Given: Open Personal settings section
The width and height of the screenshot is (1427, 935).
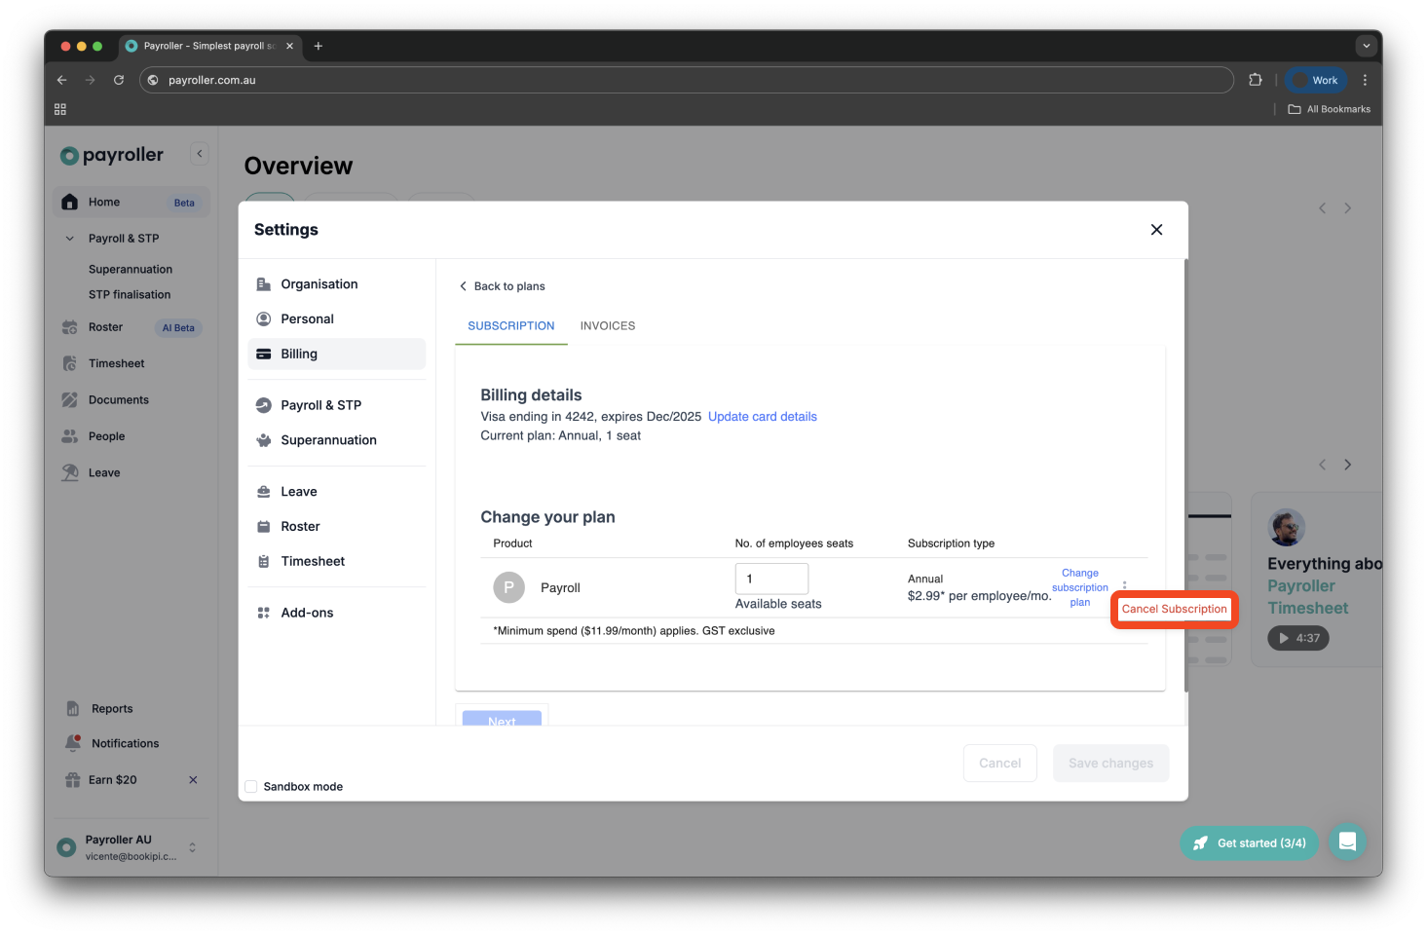Looking at the screenshot, I should coord(336,319).
